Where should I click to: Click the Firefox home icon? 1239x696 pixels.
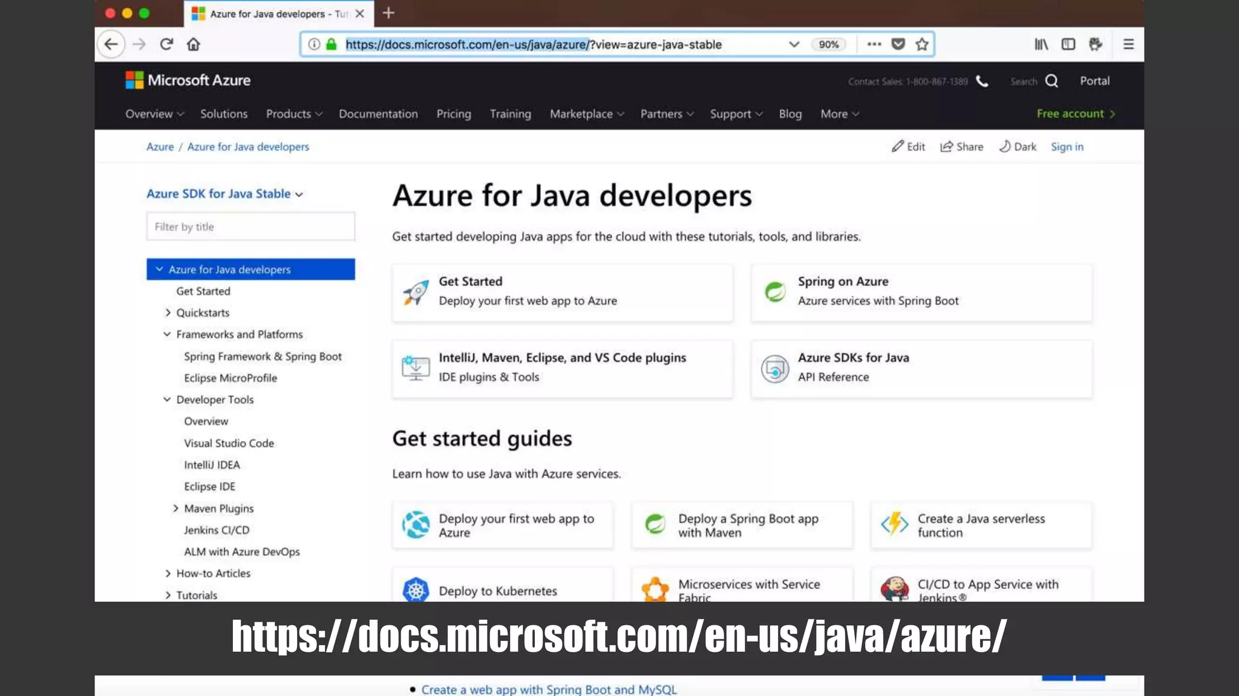(193, 44)
